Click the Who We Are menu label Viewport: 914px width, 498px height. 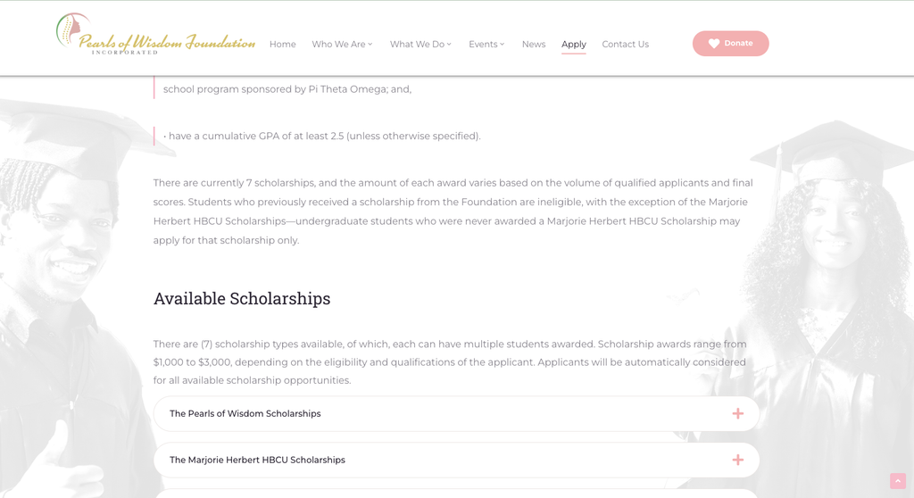pos(338,45)
